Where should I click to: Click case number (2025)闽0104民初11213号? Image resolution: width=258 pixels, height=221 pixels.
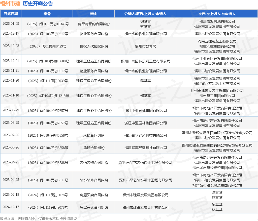[x=48, y=96]
